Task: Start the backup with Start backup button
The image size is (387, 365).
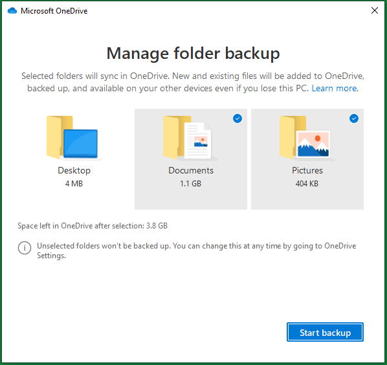Action: click(325, 332)
